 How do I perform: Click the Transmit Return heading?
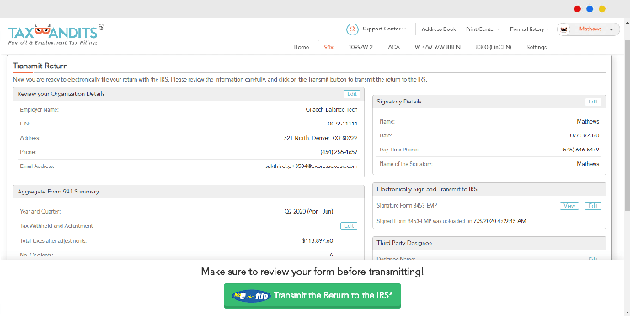tap(40, 66)
